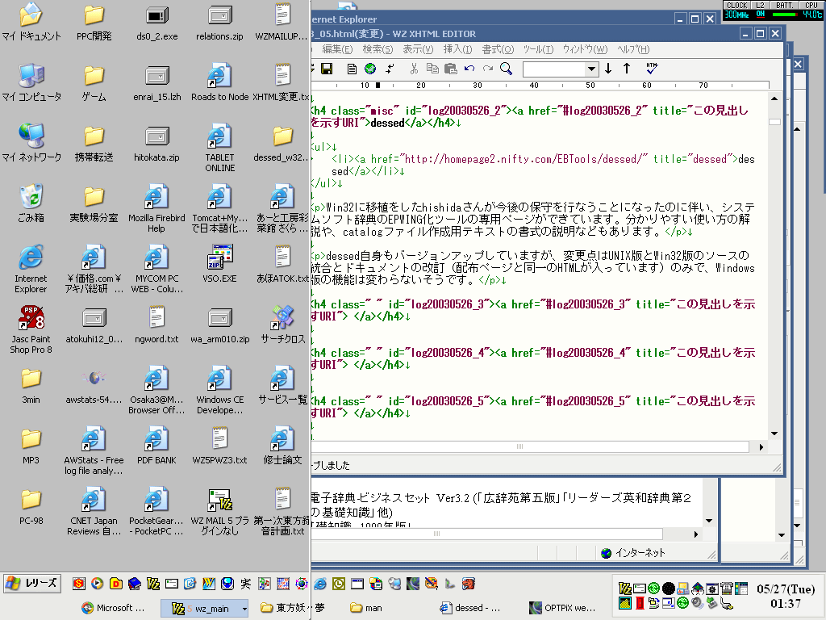Open the 表示(V) menu

click(x=418, y=49)
